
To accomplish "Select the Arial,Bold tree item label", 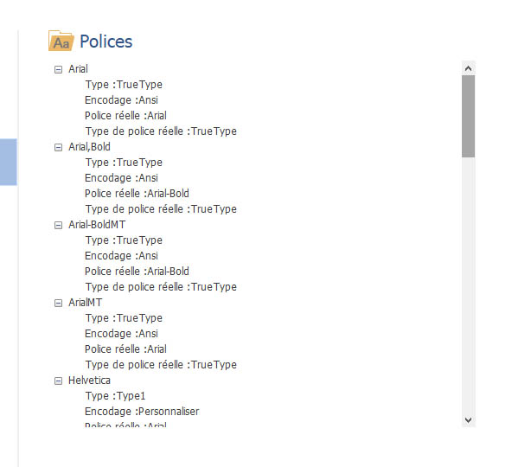I will pyautogui.click(x=89, y=147).
